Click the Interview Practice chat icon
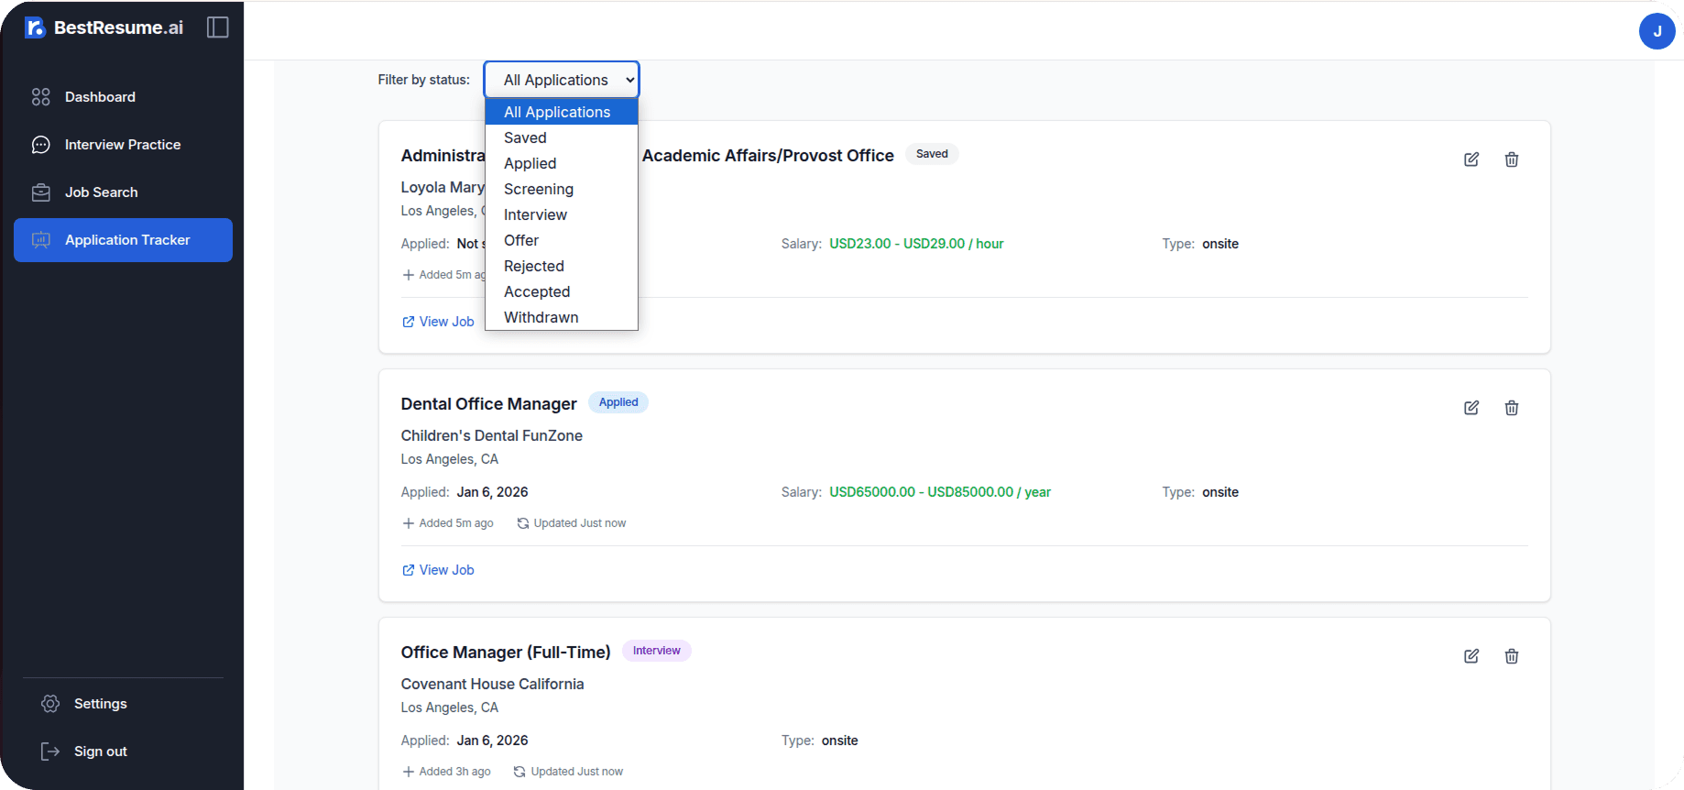Viewport: 1684px width, 790px height. tap(41, 145)
